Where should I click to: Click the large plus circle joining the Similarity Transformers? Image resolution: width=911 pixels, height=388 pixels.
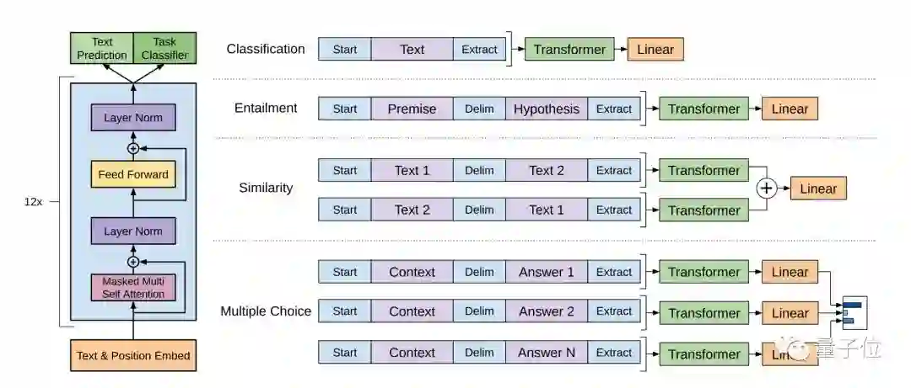click(x=766, y=189)
